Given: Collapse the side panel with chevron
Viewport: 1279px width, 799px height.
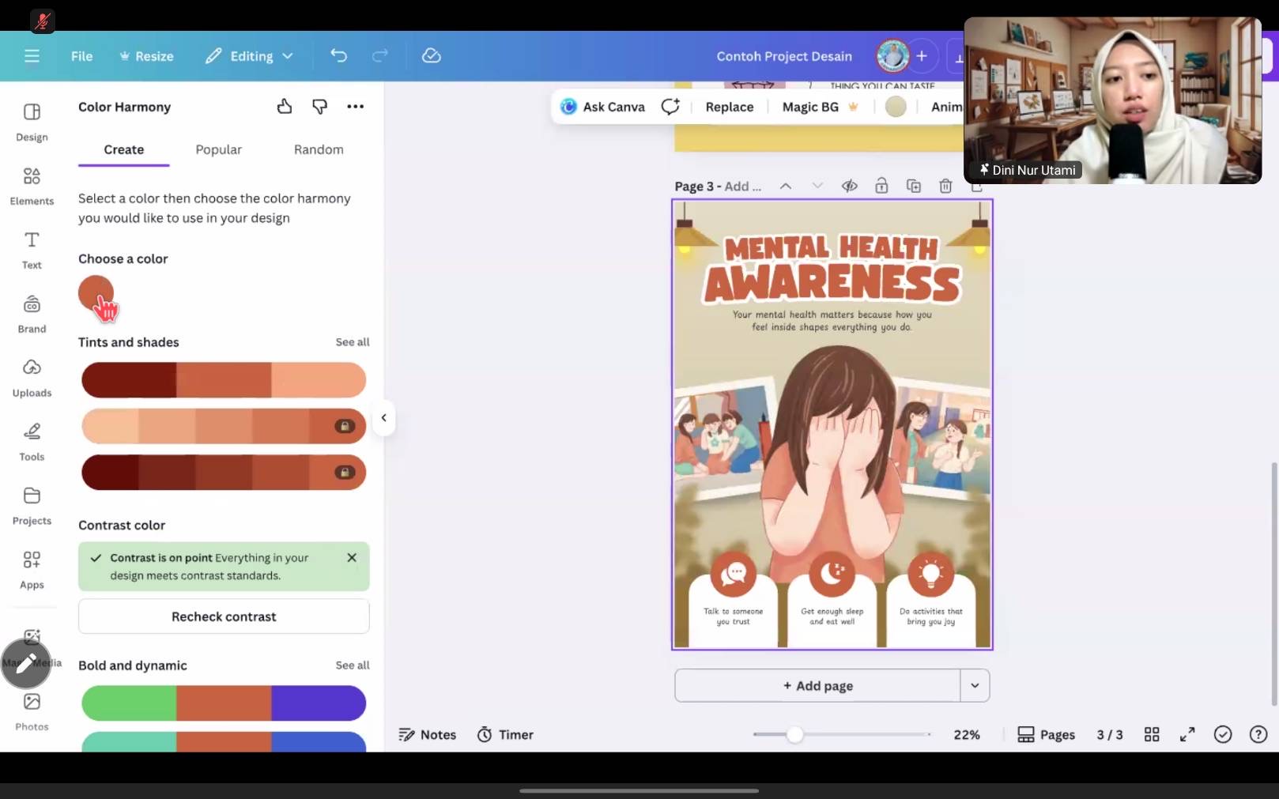Looking at the screenshot, I should [383, 418].
